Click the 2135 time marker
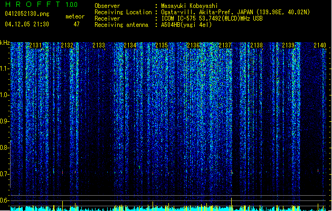 (x=162, y=45)
